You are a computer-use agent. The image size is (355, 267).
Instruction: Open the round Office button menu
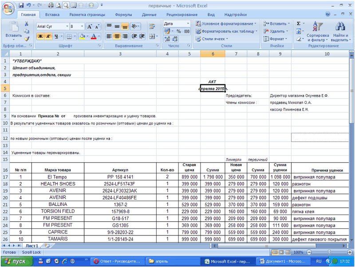[8, 8]
